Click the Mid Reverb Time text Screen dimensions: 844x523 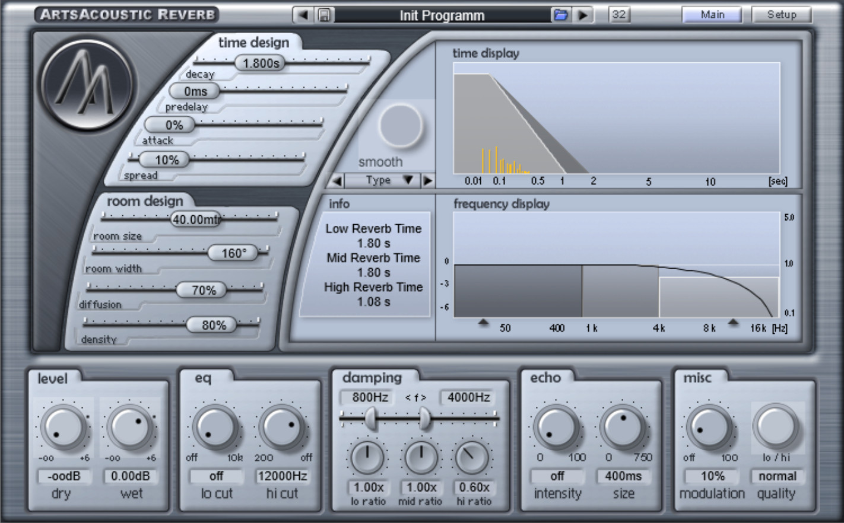pos(373,258)
